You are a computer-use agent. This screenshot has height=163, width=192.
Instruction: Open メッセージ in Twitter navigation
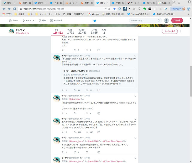56,20
